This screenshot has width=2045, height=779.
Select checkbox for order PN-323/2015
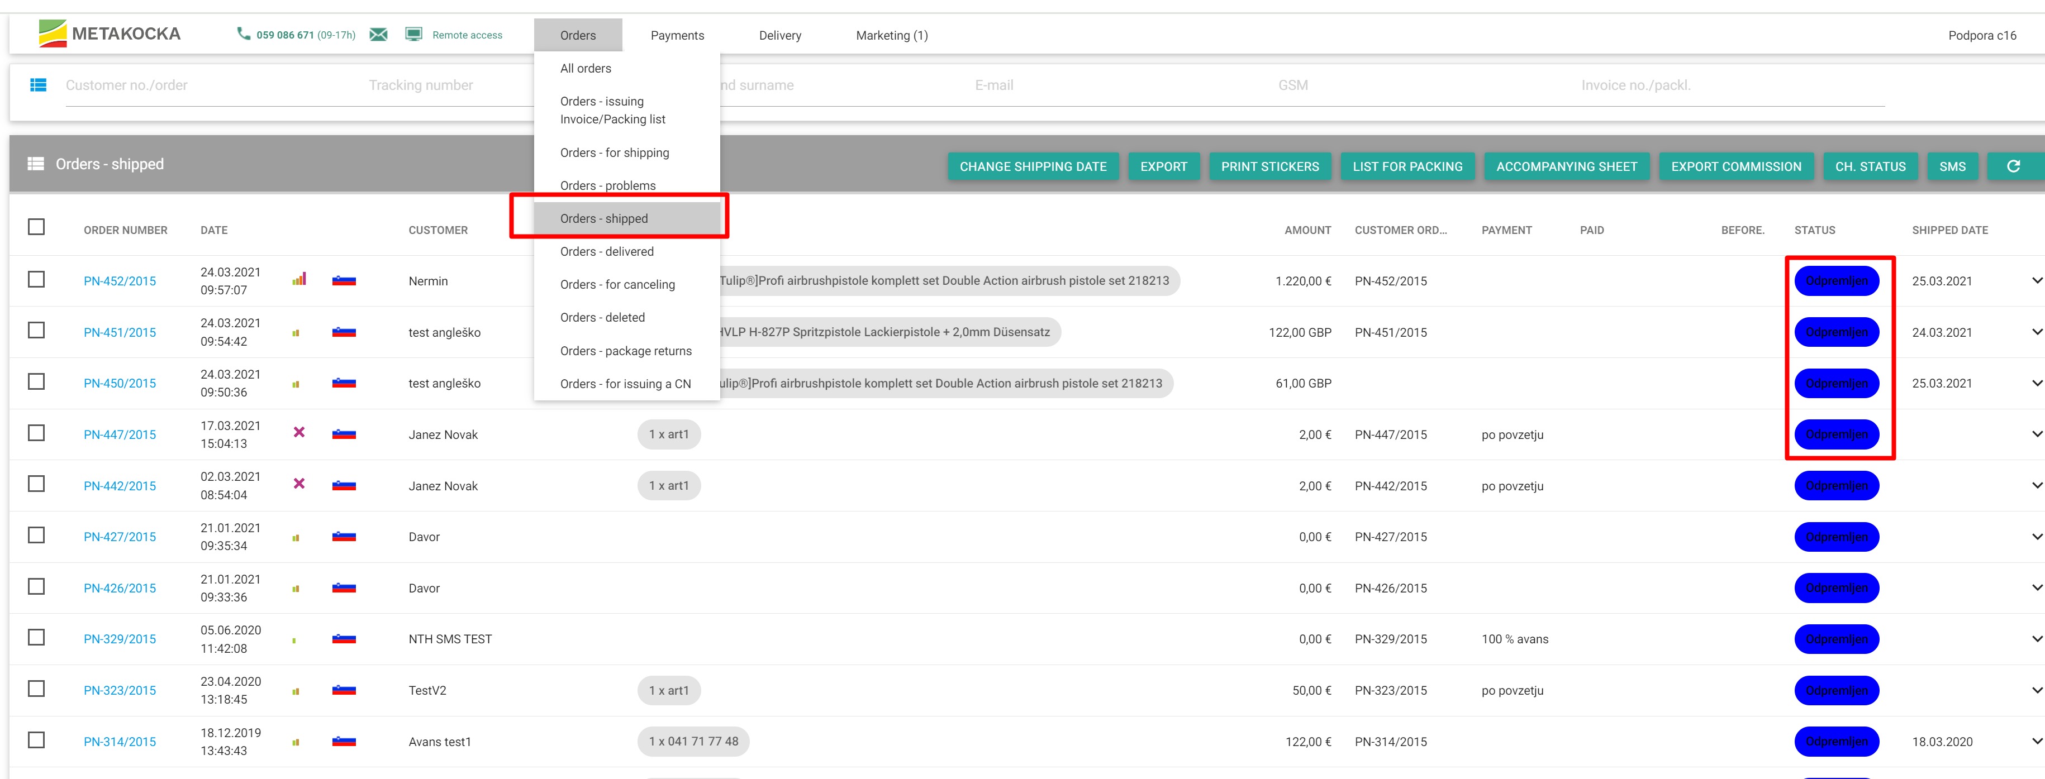[36, 689]
